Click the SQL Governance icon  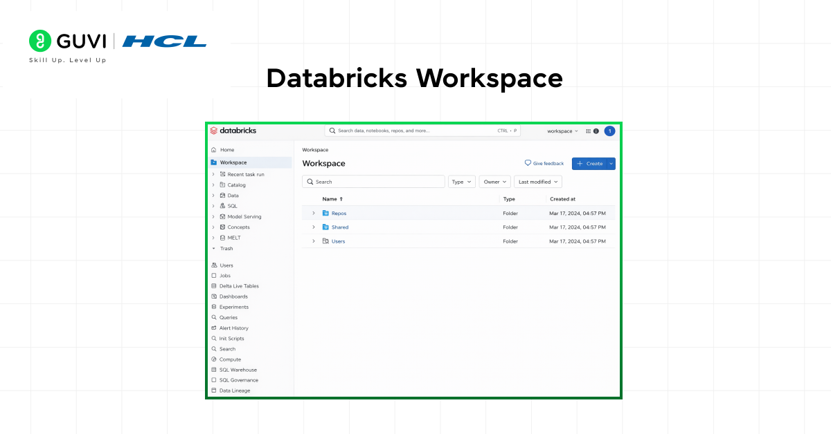214,380
